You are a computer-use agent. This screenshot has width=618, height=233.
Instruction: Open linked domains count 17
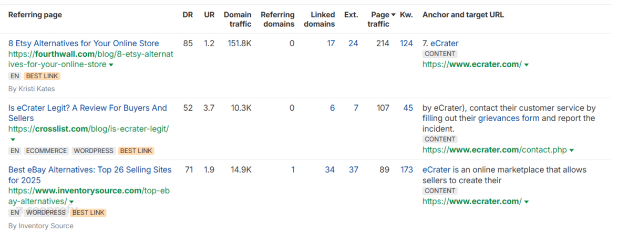pos(331,43)
